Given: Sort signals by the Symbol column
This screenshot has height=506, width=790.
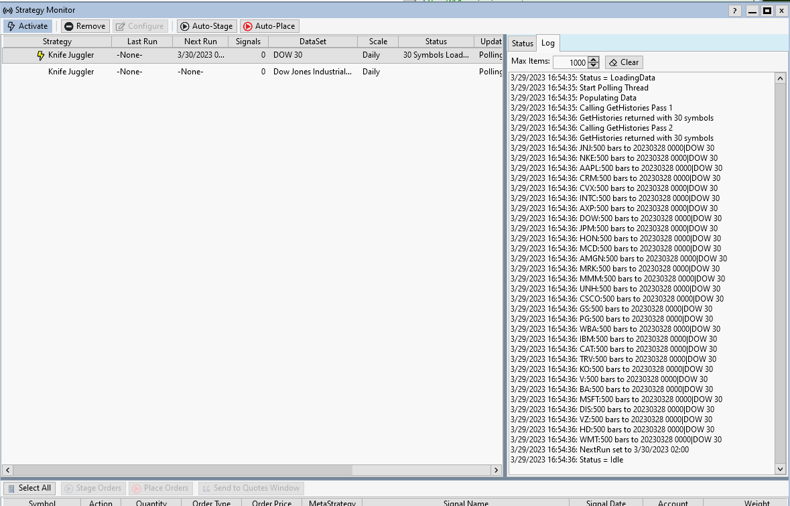Looking at the screenshot, I should click(x=42, y=503).
